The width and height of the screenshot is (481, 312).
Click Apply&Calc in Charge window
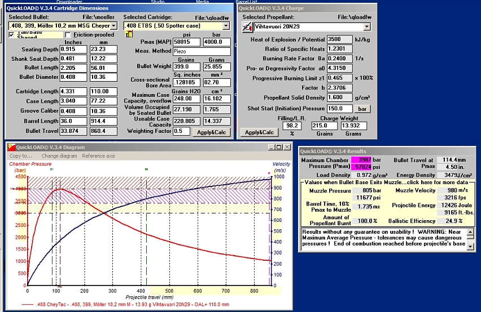coord(259,132)
